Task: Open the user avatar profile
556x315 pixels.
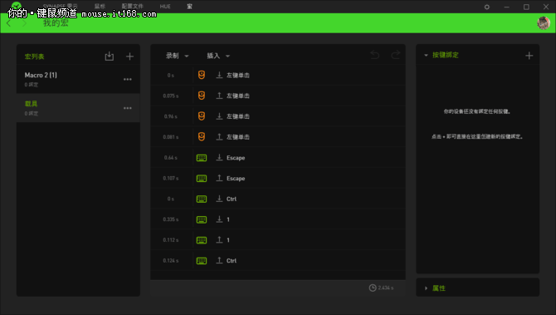Action: click(544, 23)
